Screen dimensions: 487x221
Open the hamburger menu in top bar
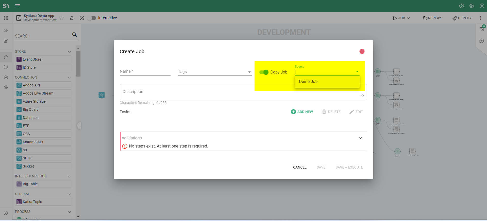tap(18, 6)
